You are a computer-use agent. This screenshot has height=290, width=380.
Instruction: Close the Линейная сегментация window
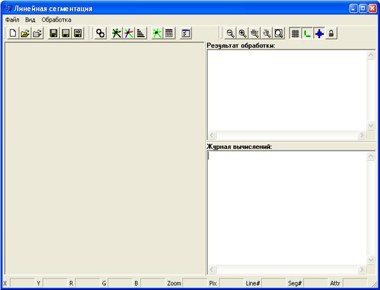[x=372, y=8]
